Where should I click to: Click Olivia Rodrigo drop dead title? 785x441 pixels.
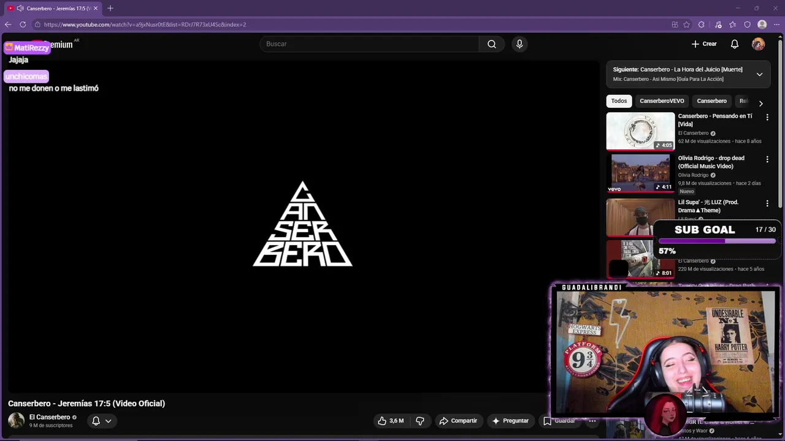pyautogui.click(x=711, y=162)
